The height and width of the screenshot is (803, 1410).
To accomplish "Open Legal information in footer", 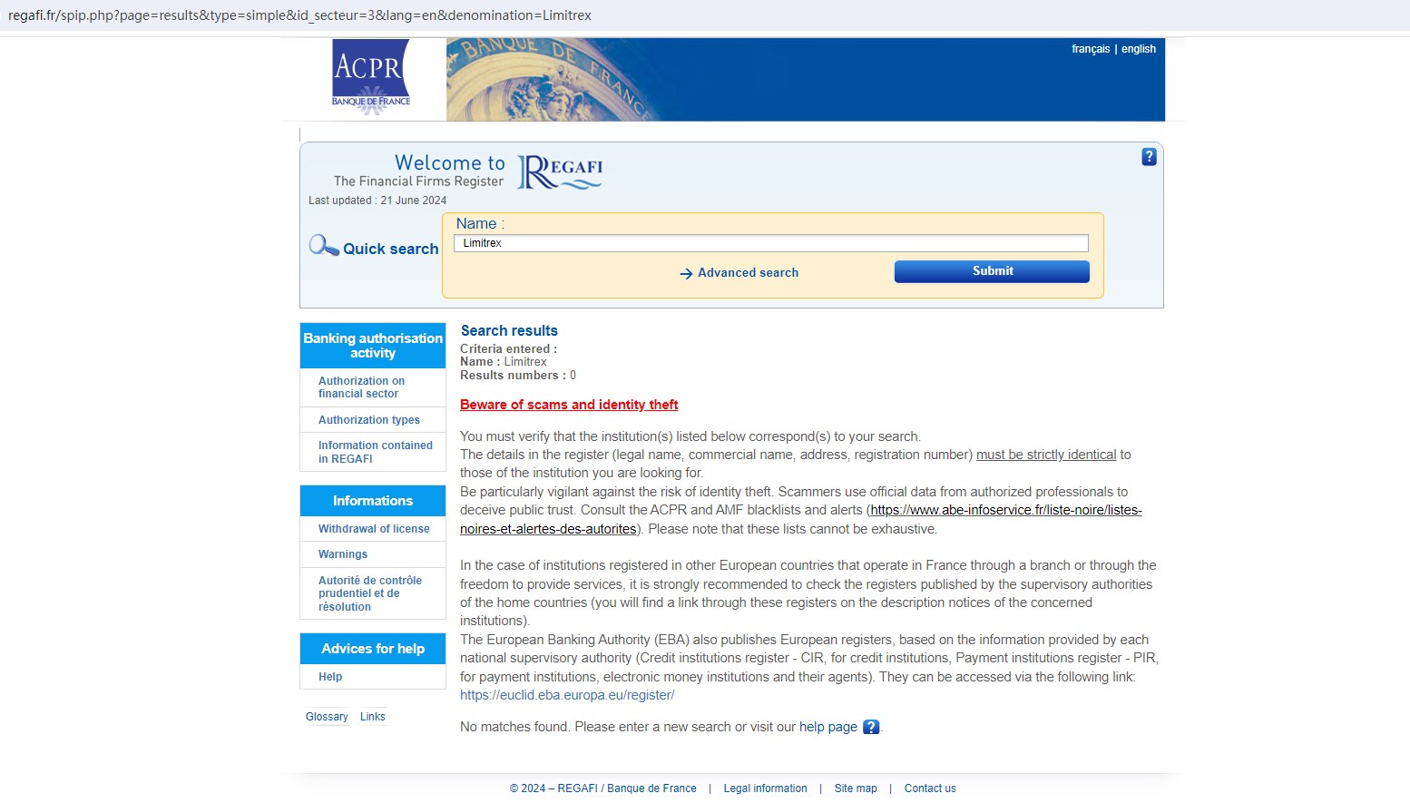I will tap(765, 788).
